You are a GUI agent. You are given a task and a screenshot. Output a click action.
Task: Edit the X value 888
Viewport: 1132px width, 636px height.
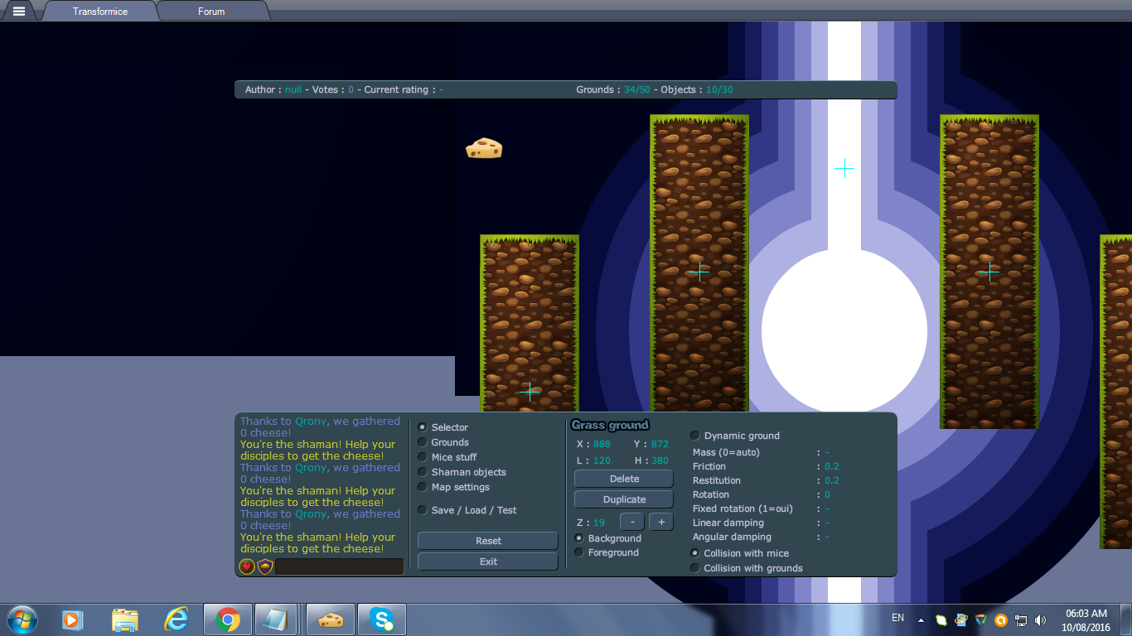point(602,444)
